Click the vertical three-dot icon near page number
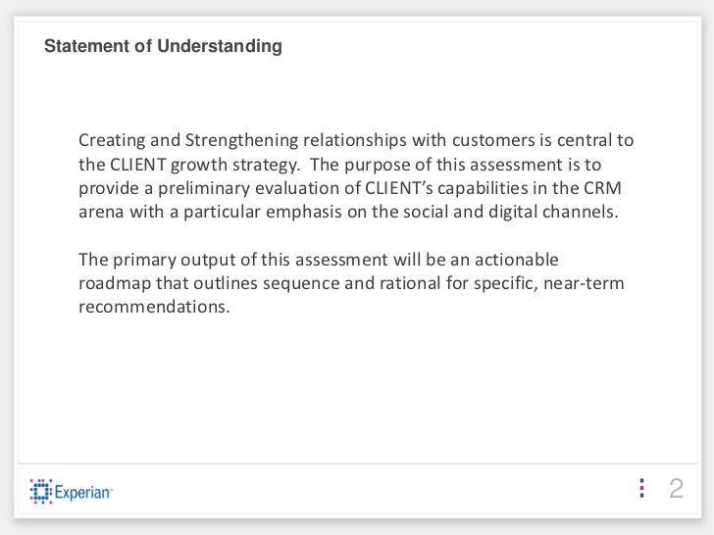Image resolution: width=714 pixels, height=535 pixels. [x=641, y=488]
